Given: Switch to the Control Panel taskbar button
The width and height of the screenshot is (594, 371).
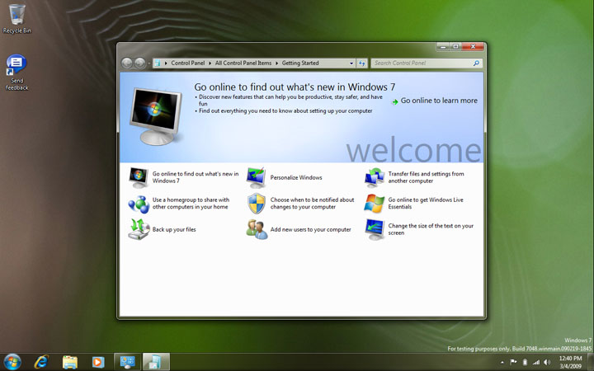Looking at the screenshot, I should 127,362.
